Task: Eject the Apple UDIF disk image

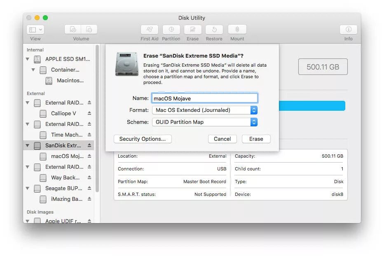Action: 89,221
